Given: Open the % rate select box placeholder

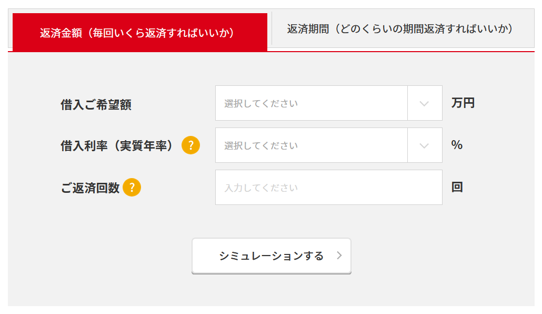Looking at the screenshot, I should tap(312, 145).
